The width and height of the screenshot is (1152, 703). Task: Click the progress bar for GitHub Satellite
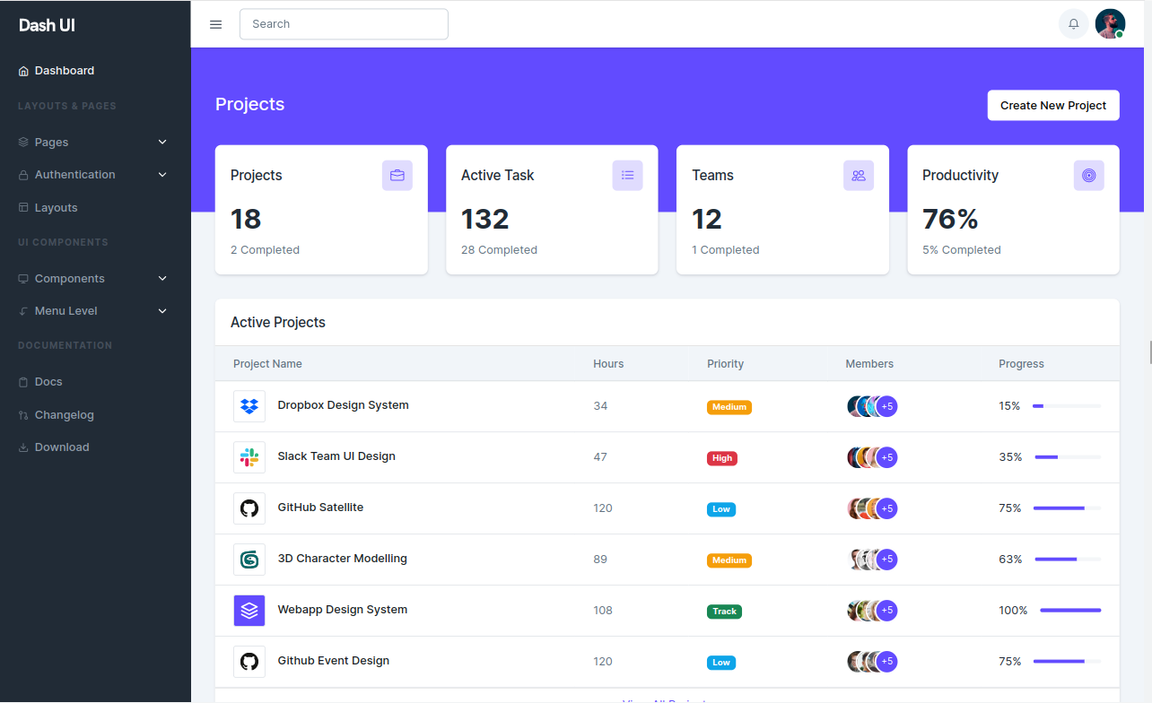[x=1068, y=508]
